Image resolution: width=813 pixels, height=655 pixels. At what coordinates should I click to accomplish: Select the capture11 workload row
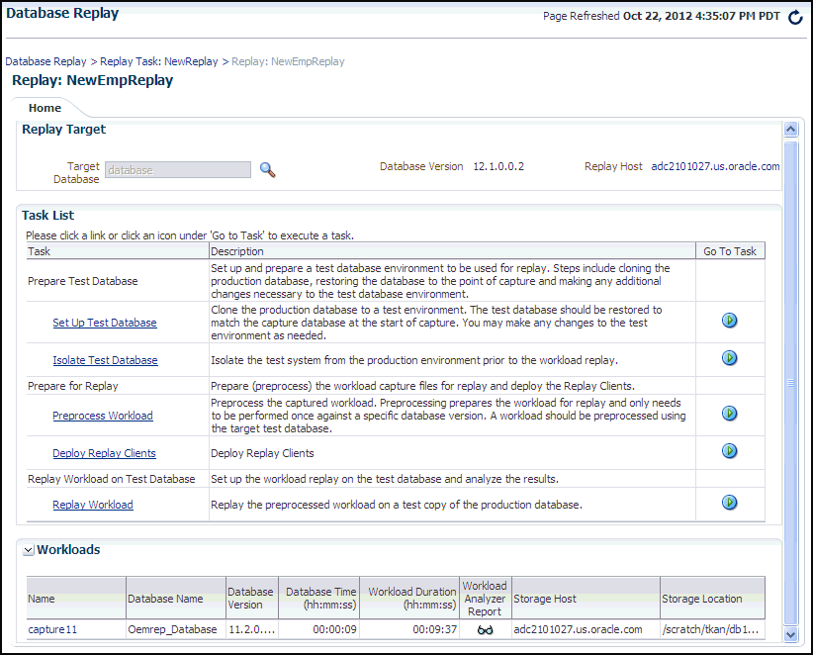pos(52,629)
